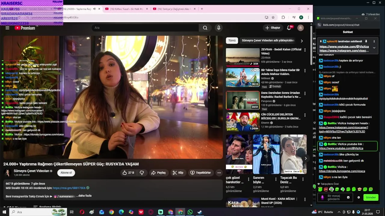
Task: Switch to Köfteci Yusuf browser tab
Action: coord(126,9)
